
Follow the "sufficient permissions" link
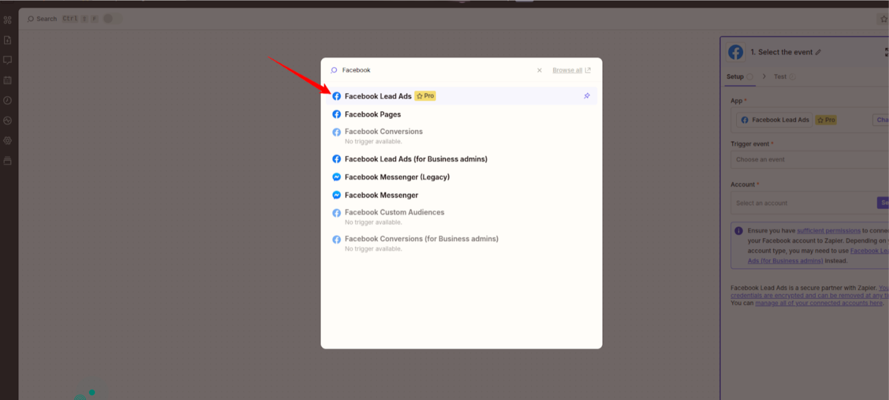[828, 231]
